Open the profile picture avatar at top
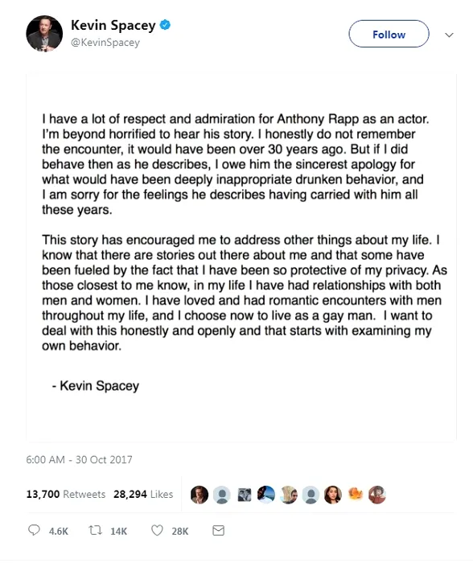The width and height of the screenshot is (473, 563). [x=44, y=34]
